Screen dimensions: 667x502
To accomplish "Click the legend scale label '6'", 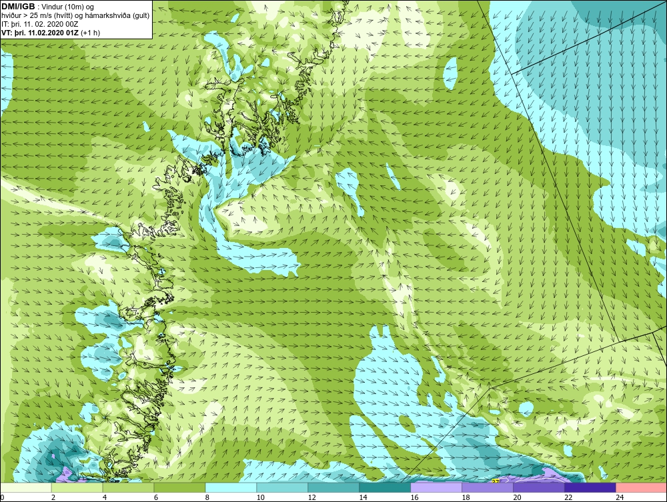I will pos(156,497).
